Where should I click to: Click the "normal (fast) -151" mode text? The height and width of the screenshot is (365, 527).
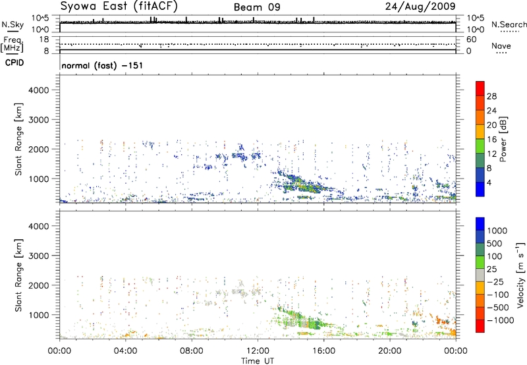pos(102,65)
